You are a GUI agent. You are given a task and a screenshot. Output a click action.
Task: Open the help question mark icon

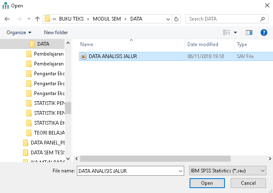[x=264, y=33]
